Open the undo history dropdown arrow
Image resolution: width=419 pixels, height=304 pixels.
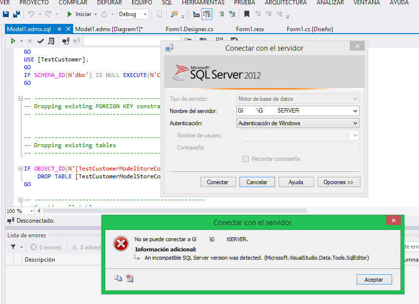click(x=40, y=14)
